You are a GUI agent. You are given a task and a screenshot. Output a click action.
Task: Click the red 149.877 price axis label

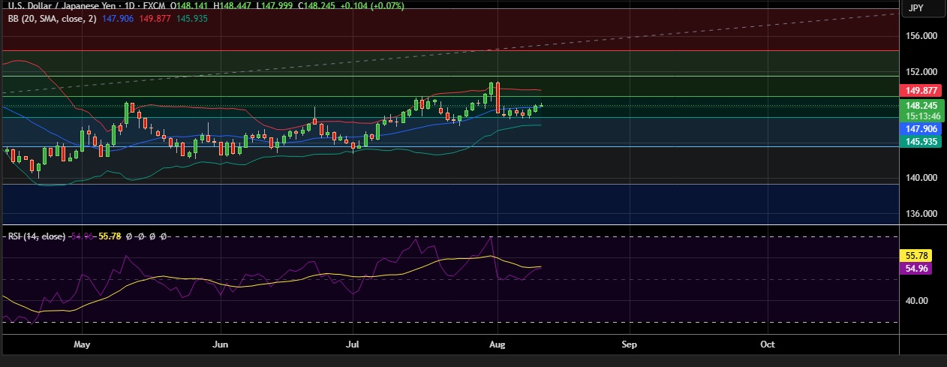click(x=921, y=90)
